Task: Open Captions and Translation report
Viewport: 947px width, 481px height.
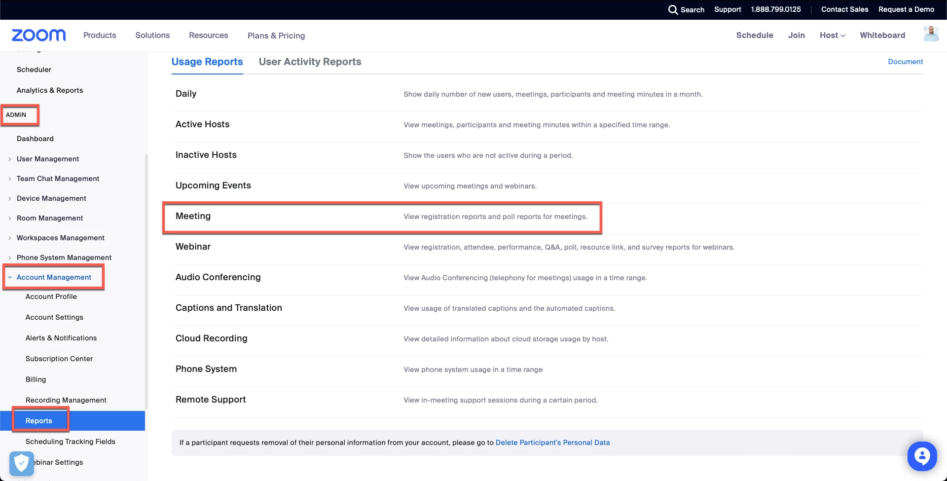Action: point(229,308)
